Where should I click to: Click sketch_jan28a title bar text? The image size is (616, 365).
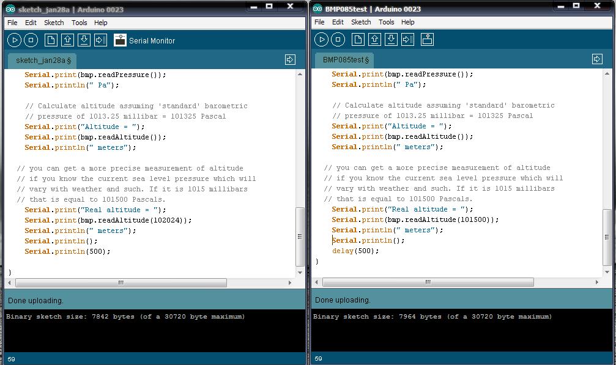click(x=71, y=9)
